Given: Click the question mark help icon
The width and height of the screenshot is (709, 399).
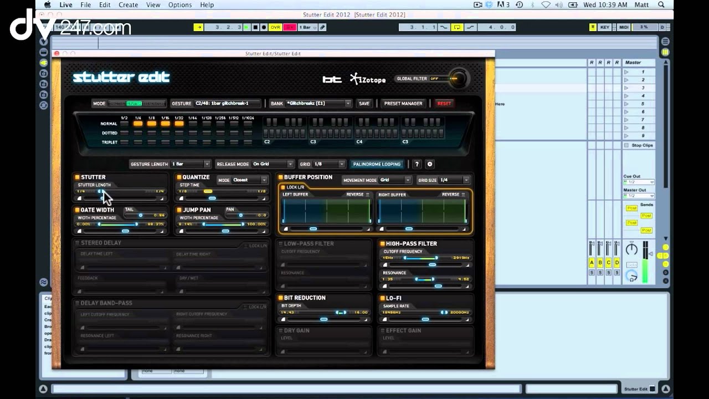Looking at the screenshot, I should point(417,164).
